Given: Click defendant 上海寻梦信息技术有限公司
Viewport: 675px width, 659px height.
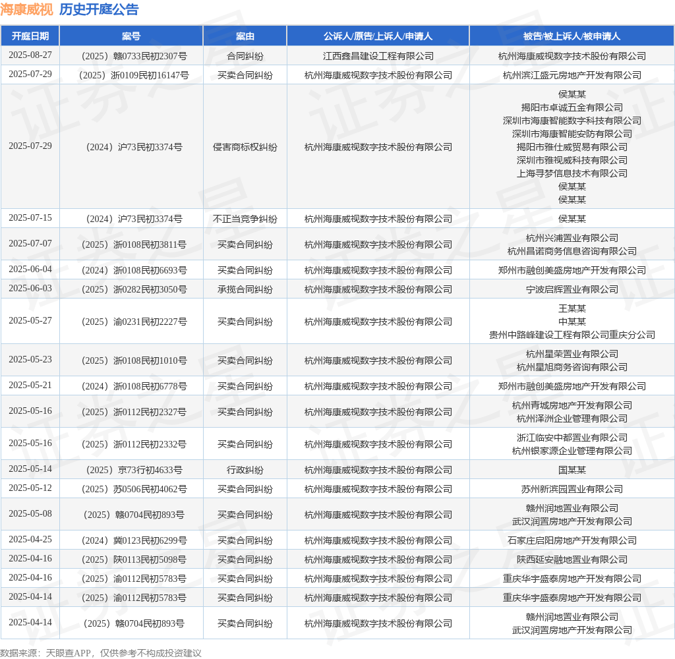Looking at the screenshot, I should pyautogui.click(x=572, y=173).
